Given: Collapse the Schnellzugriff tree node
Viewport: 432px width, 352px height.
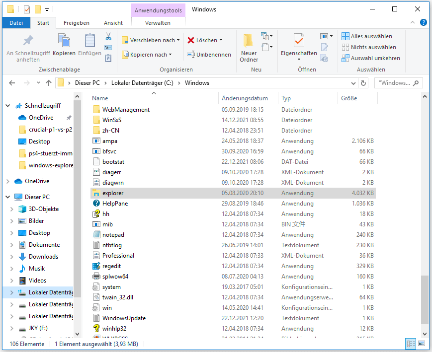Looking at the screenshot, I should [8, 106].
